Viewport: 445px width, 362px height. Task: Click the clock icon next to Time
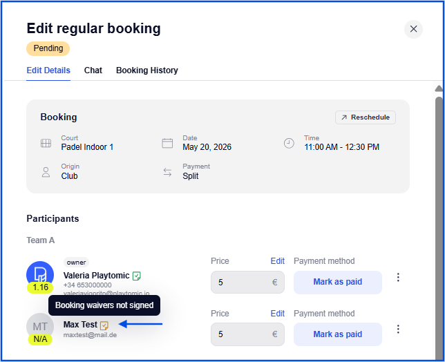coord(289,143)
